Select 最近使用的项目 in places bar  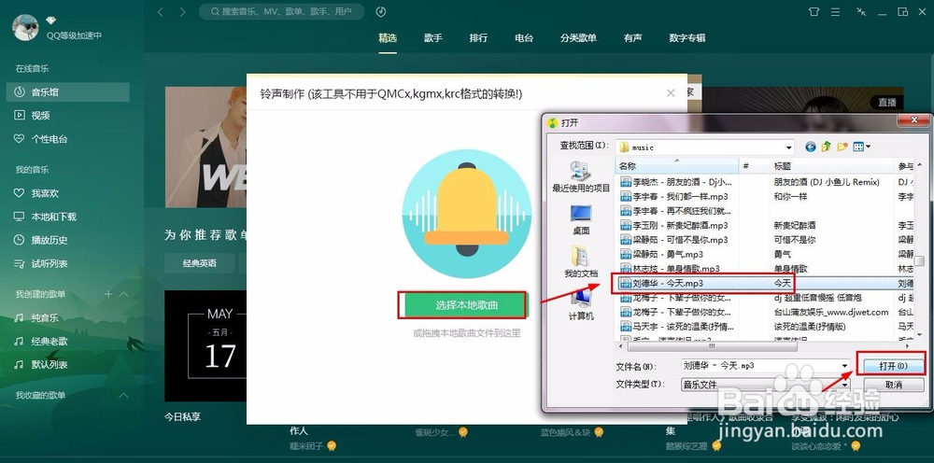[x=581, y=176]
